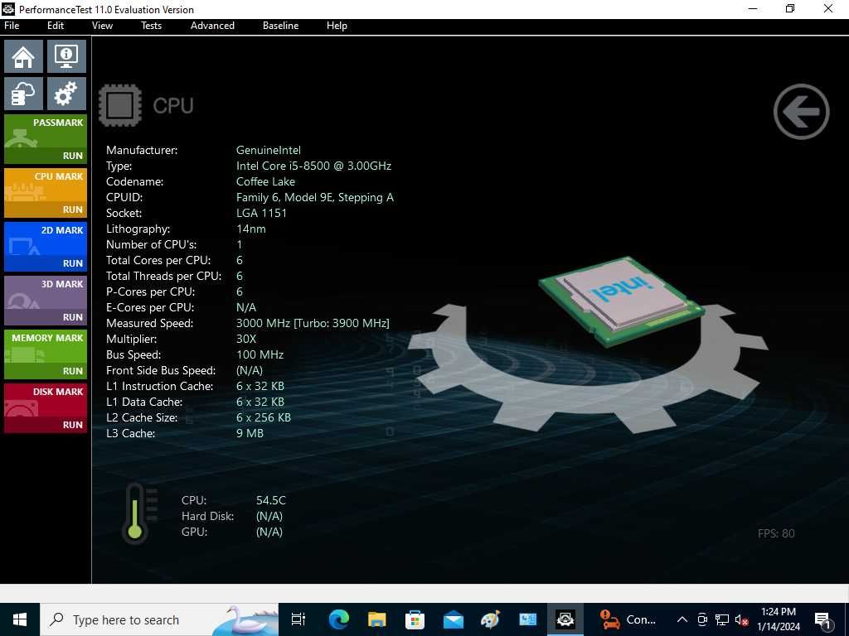This screenshot has height=636, width=849.
Task: Click the back arrow circle
Action: (x=802, y=112)
